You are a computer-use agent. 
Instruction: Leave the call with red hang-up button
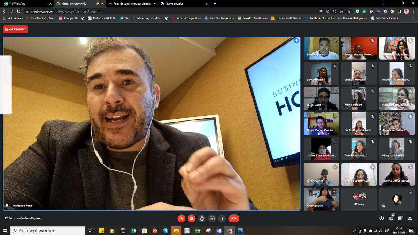click(x=234, y=218)
